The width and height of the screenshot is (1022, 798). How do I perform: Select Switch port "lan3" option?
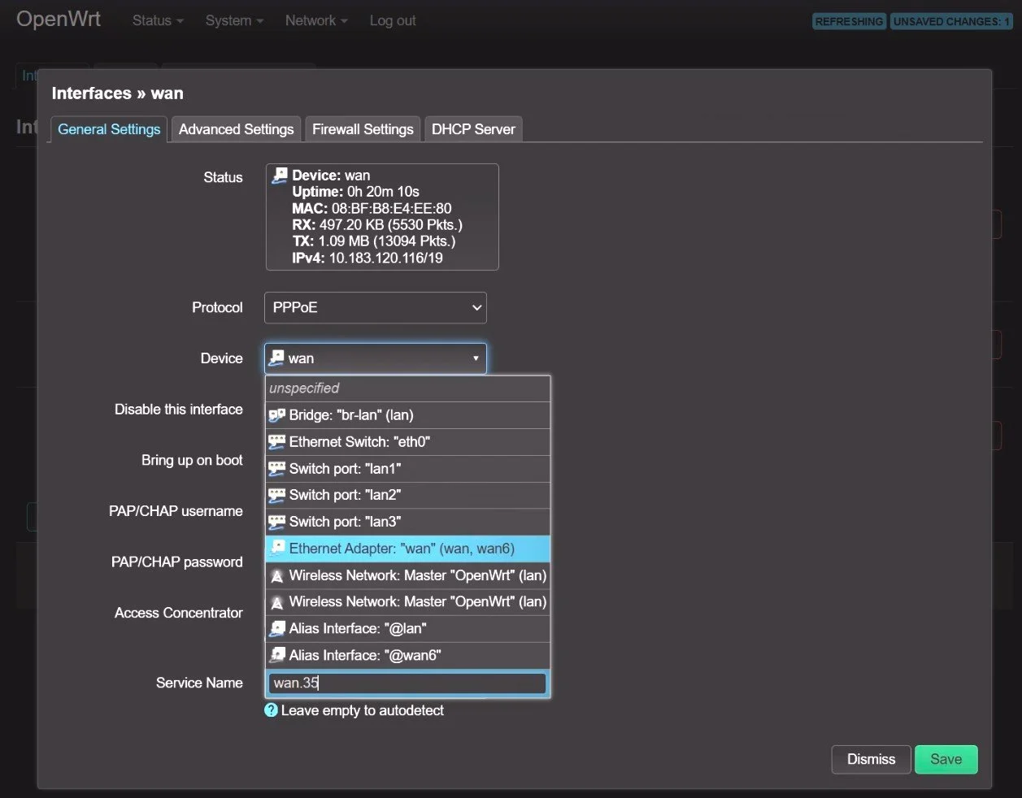408,522
